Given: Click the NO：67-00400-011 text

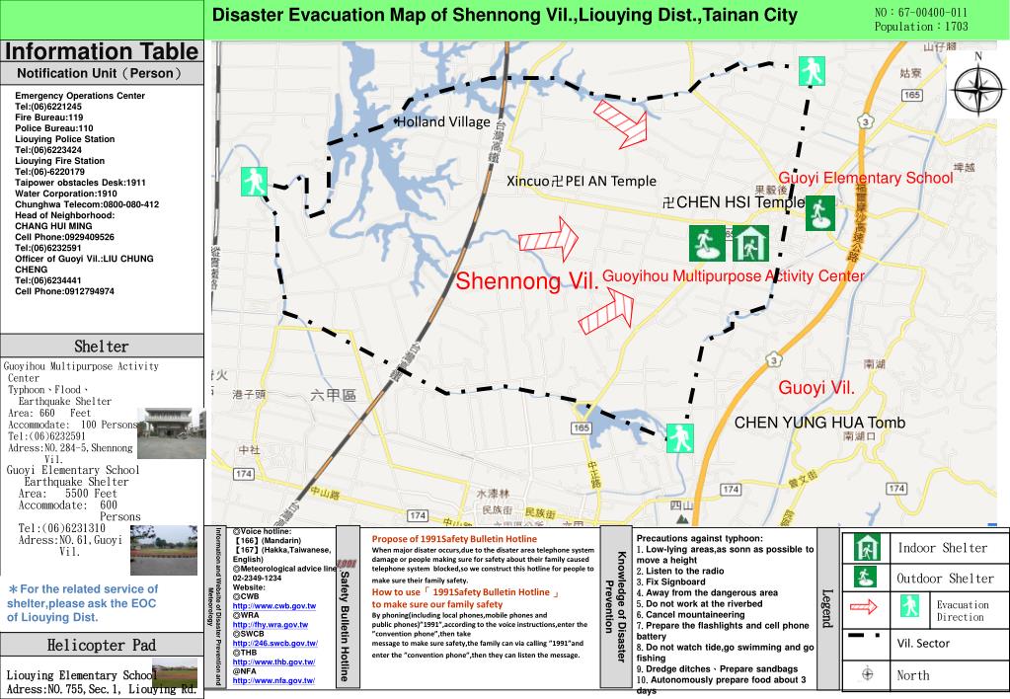Looking at the screenshot, I should [x=921, y=12].
